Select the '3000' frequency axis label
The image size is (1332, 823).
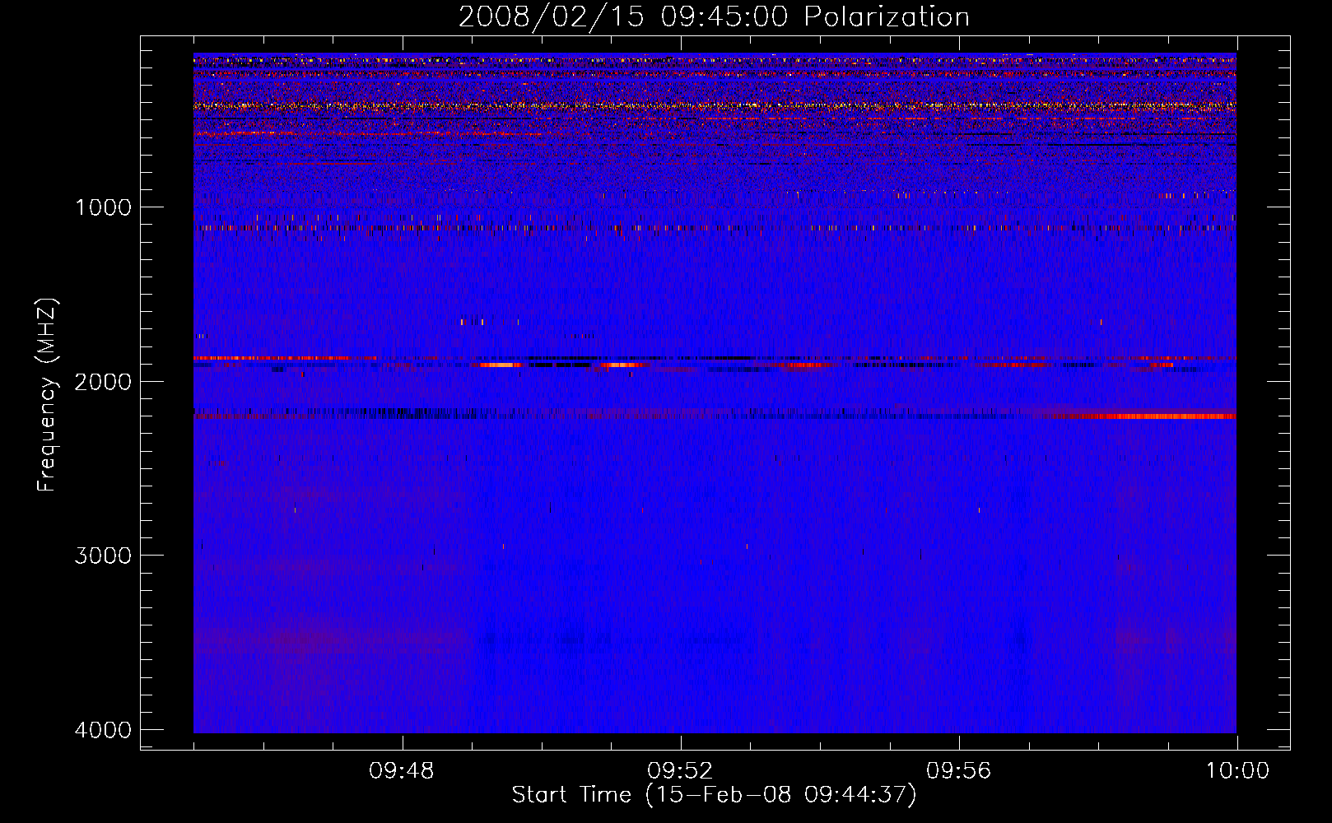[103, 556]
